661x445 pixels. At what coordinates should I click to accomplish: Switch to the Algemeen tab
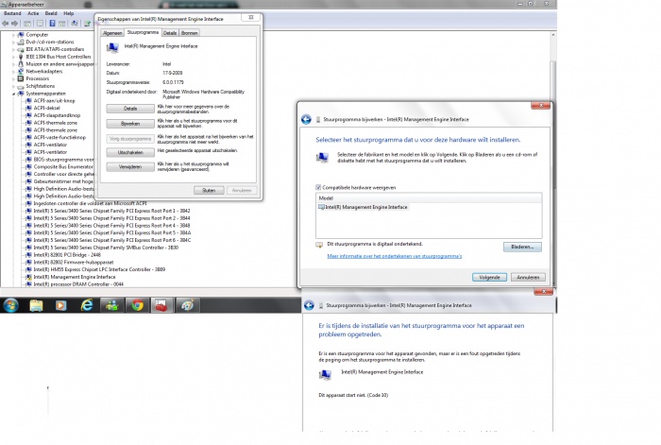[x=112, y=33]
